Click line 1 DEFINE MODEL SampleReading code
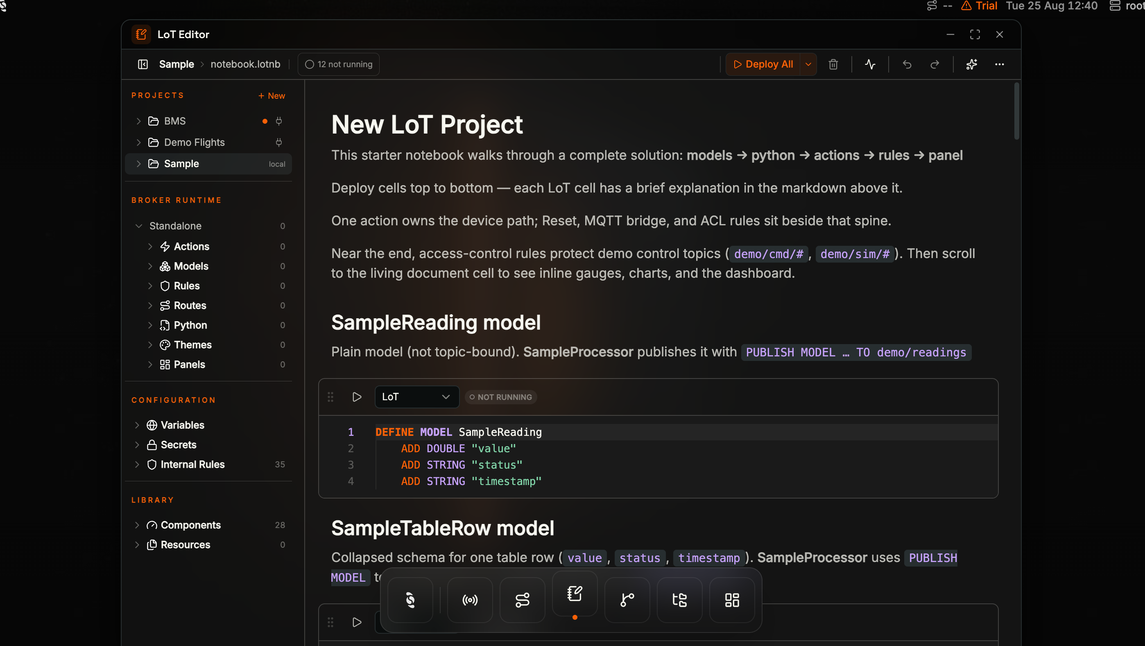 click(x=459, y=432)
